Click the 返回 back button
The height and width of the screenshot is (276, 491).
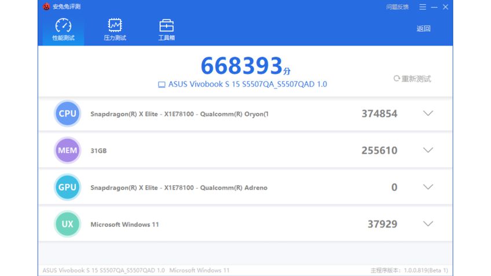point(423,28)
